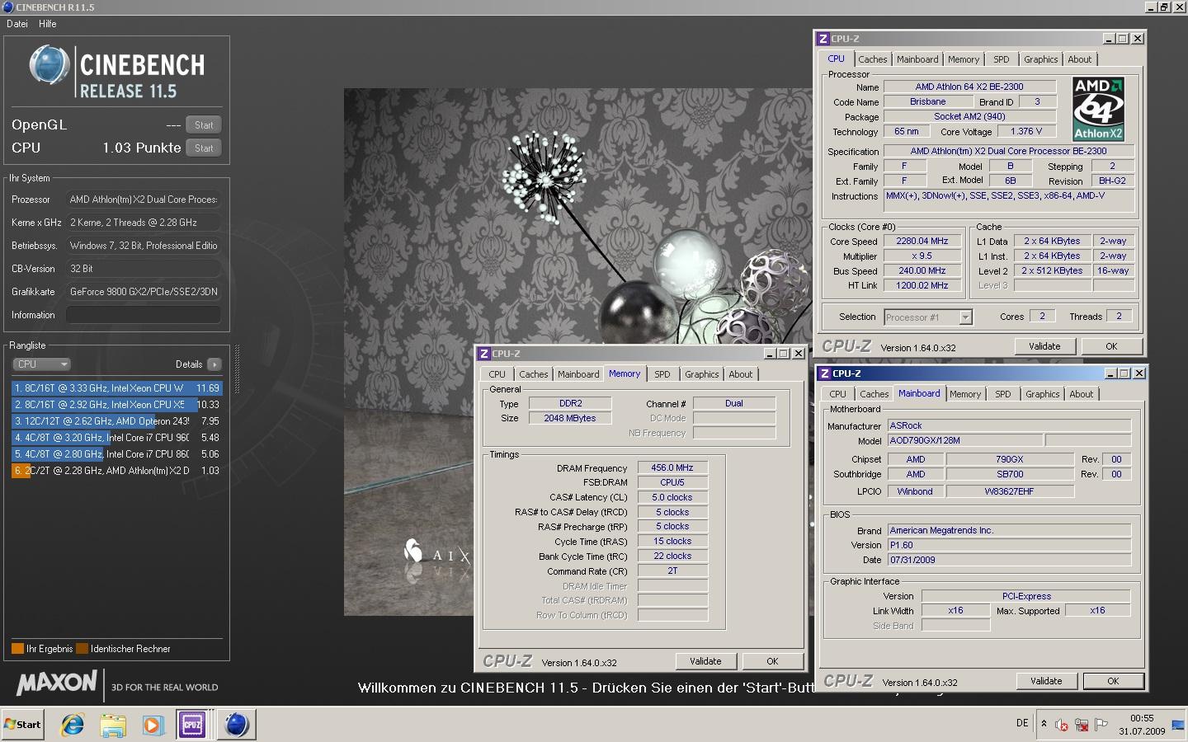
Task: Click the Information text field
Action: [x=144, y=315]
